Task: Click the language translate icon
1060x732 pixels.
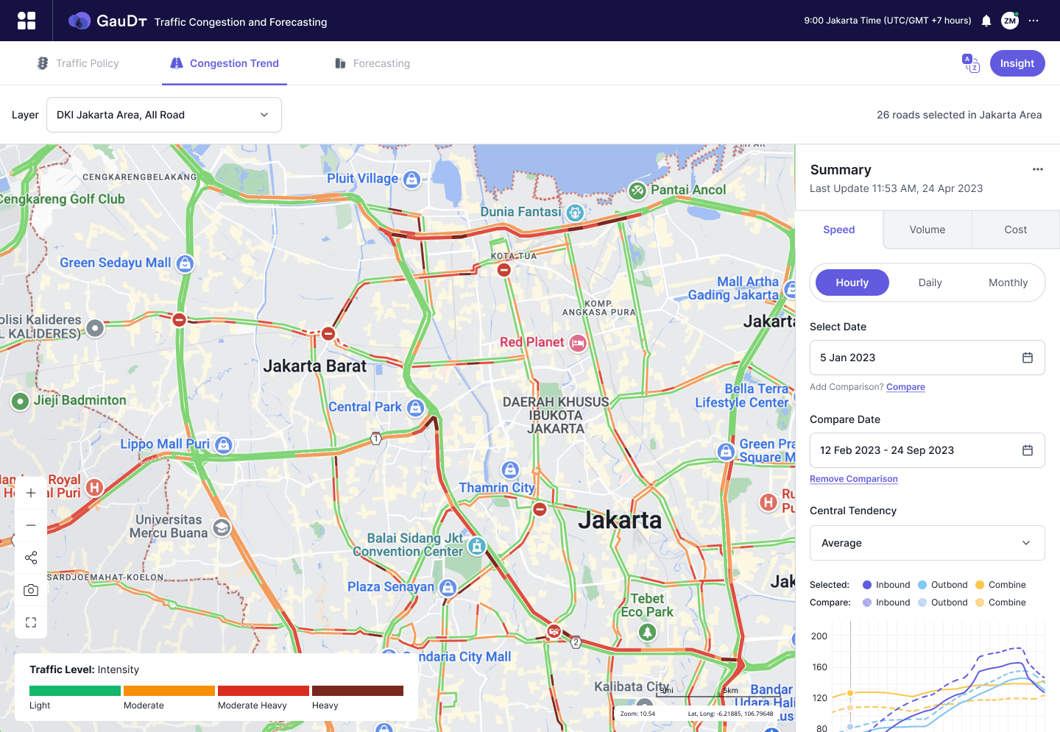Action: 971,63
